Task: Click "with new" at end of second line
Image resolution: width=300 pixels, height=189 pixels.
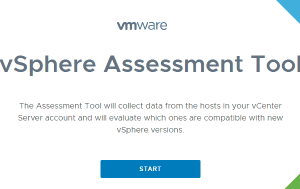Action: (266, 118)
